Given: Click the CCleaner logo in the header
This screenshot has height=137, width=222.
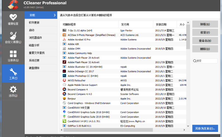Looking at the screenshot, I should (x=13, y=5).
